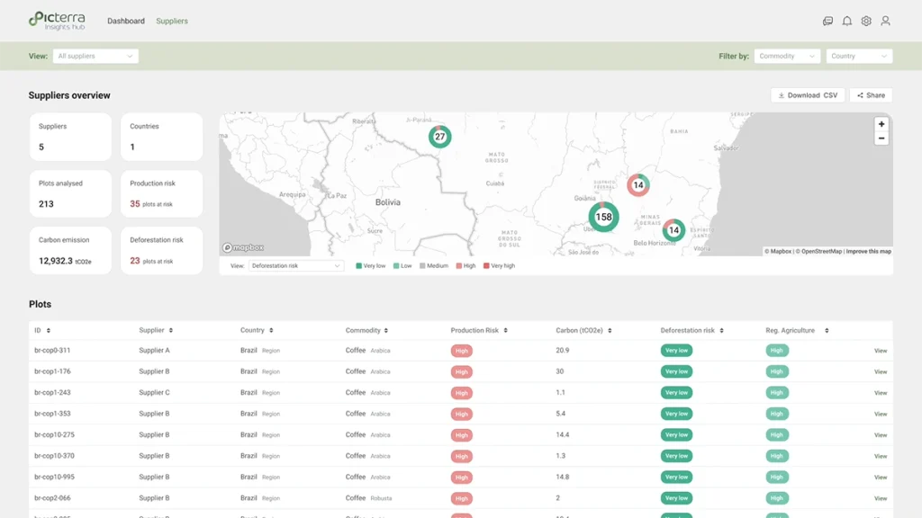Select the Deforestation risk summary card
Viewport: 922px width, 518px height.
162,250
